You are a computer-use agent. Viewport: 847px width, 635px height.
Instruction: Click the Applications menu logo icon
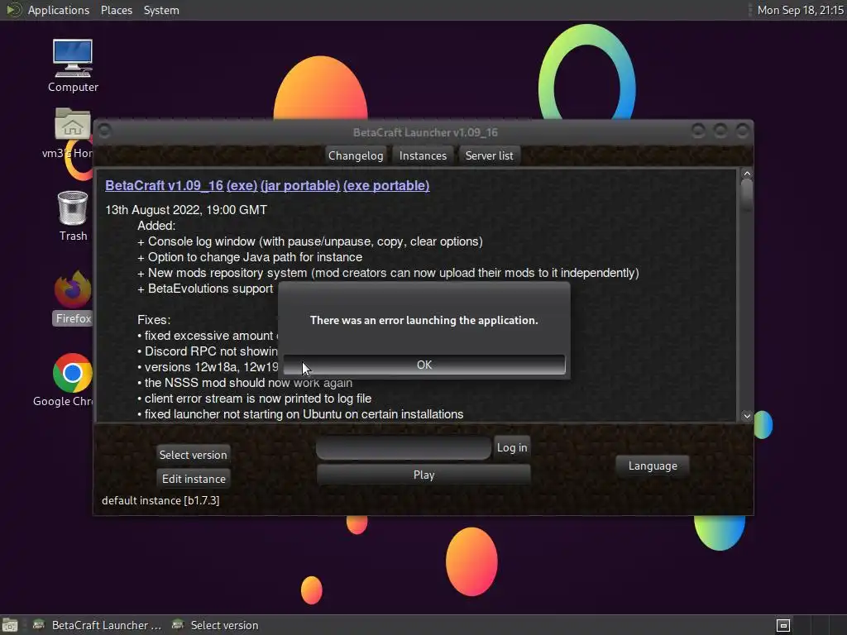13,10
